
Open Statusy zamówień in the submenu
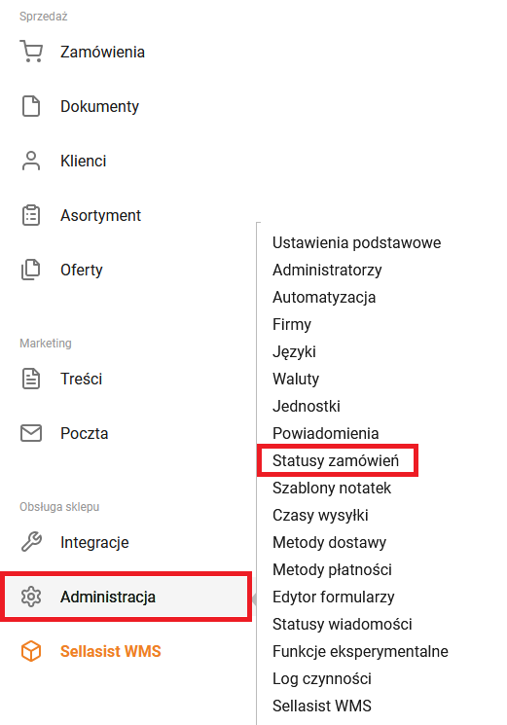click(x=336, y=460)
